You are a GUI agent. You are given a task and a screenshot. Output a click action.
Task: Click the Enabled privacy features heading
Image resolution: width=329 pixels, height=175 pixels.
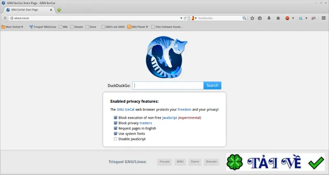[134, 101]
